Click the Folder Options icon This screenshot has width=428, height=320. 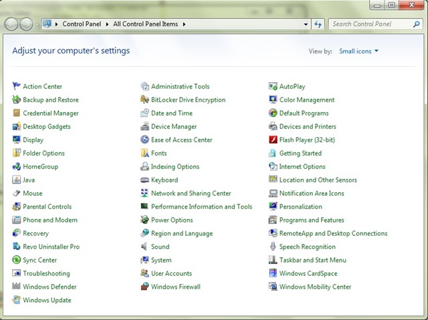(16, 153)
